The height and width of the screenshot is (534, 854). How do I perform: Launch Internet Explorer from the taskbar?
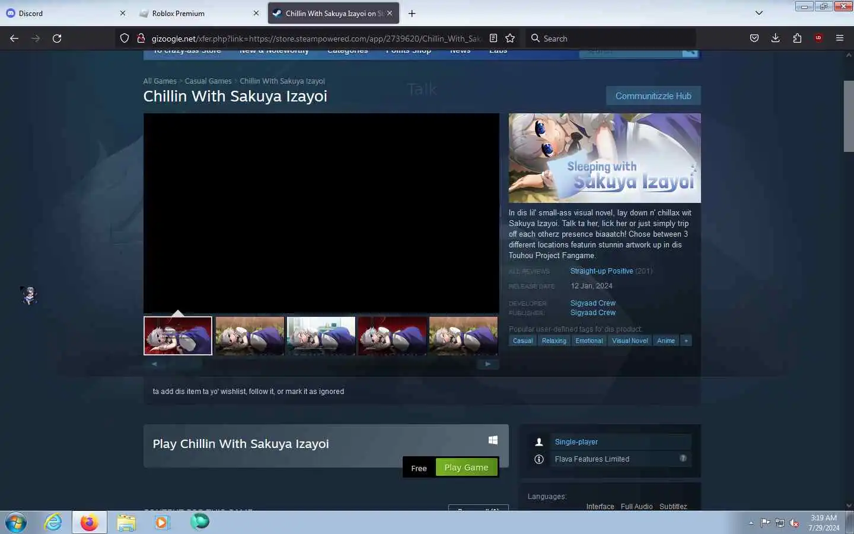[x=53, y=522]
